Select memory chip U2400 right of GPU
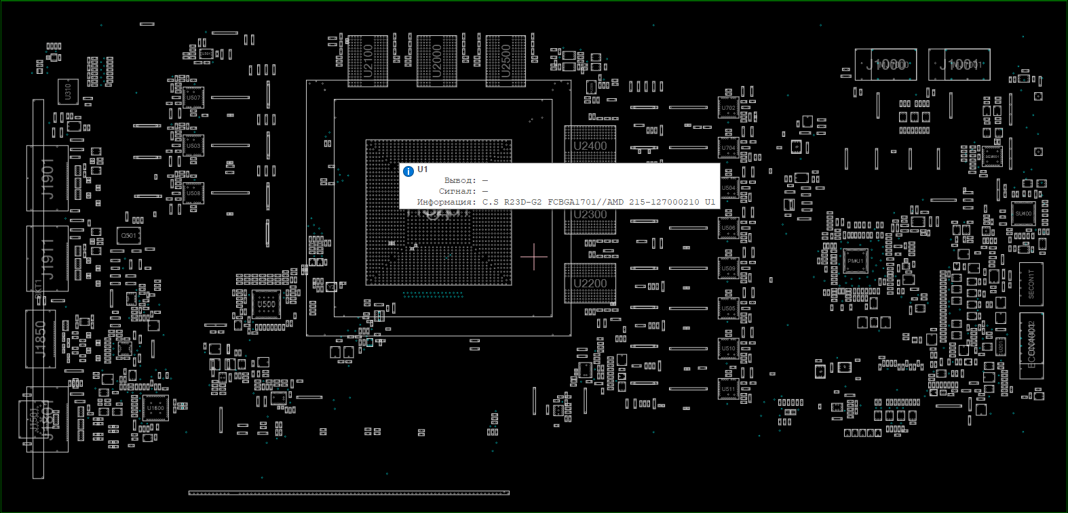Screen dimensions: 1068x513 [x=590, y=144]
